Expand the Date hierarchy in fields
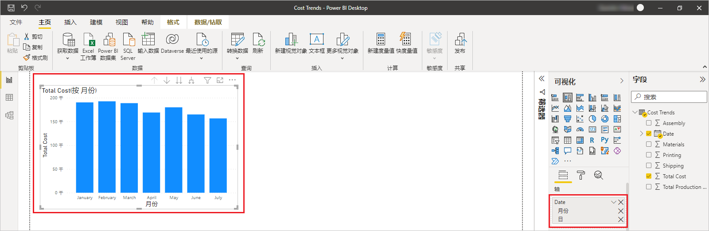 click(641, 133)
